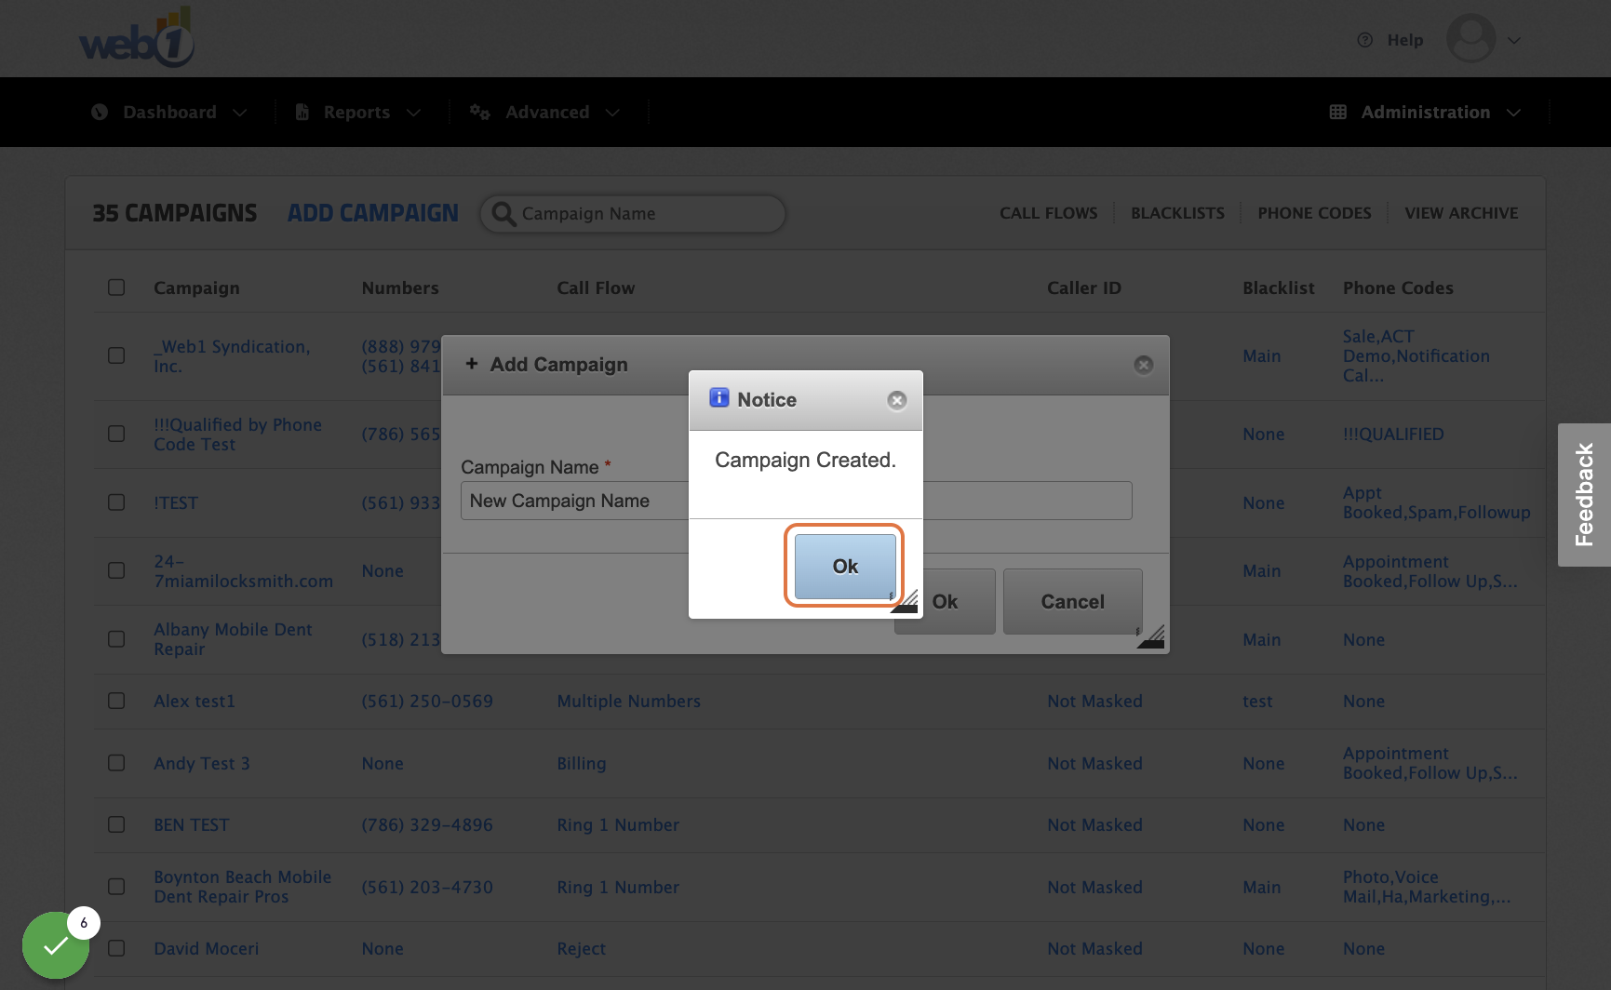Click the search magnifier icon
The height and width of the screenshot is (990, 1611).
pyautogui.click(x=503, y=214)
